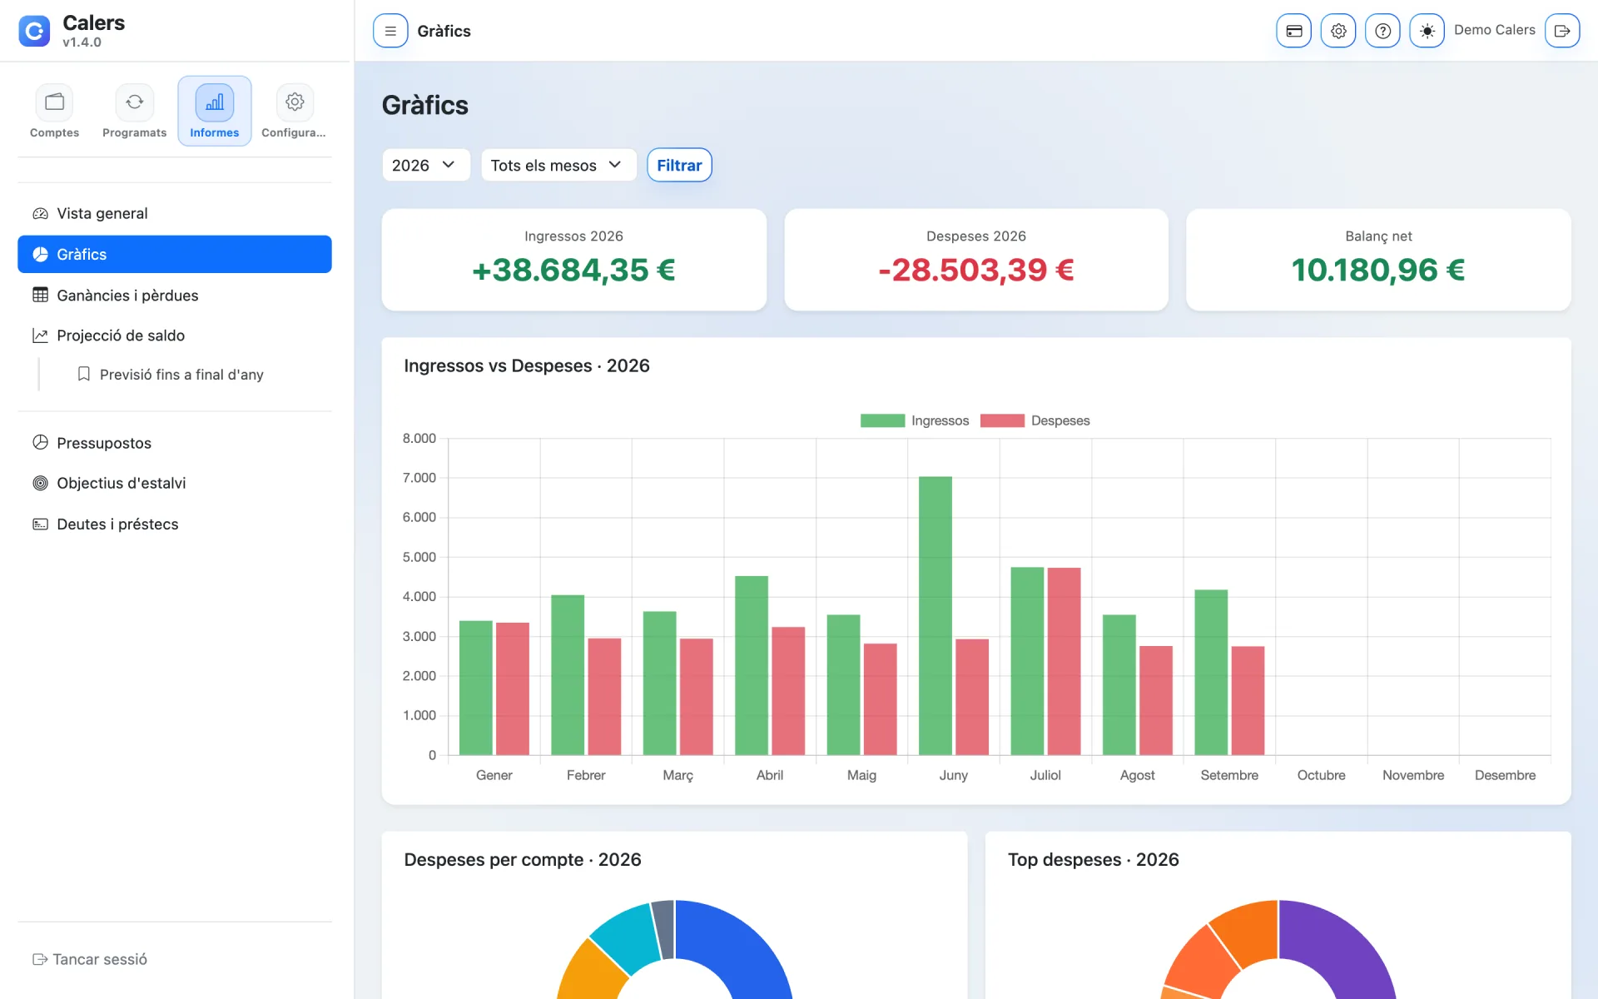Click the Demo Calers user name
1598x999 pixels.
1494,30
